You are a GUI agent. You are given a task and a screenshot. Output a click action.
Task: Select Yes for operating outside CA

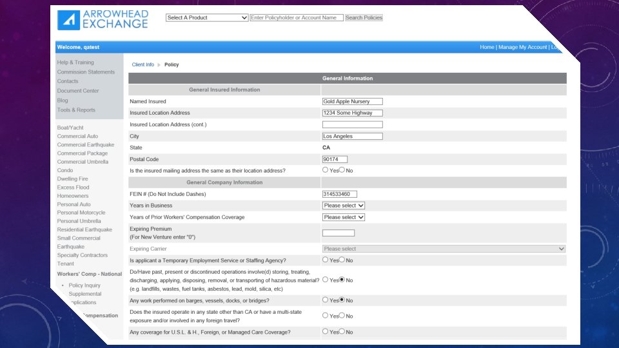(325, 316)
